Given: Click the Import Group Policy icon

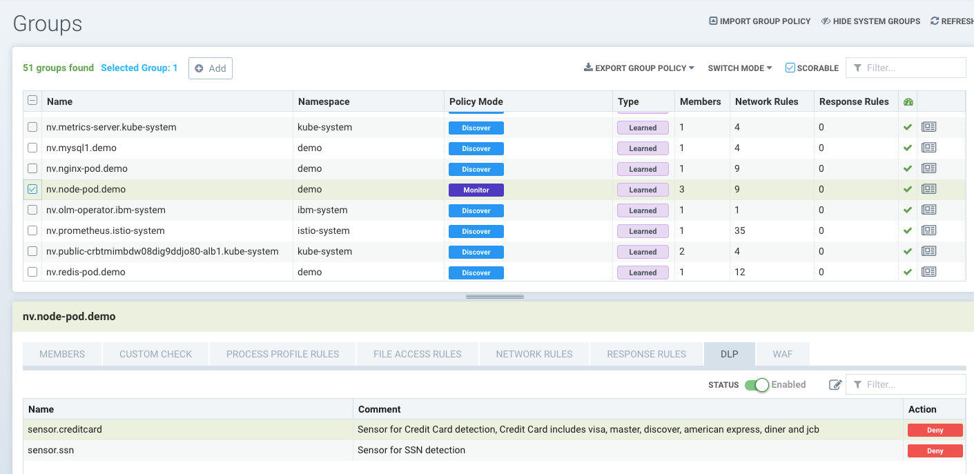Looking at the screenshot, I should (713, 21).
